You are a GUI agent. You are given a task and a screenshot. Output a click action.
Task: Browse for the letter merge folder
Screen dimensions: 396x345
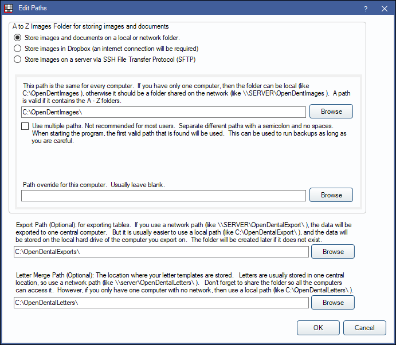tap(333, 303)
